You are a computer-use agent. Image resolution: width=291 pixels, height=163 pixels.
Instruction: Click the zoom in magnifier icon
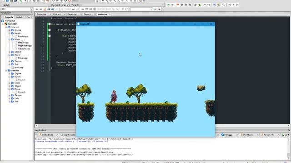(x=113, y=9)
